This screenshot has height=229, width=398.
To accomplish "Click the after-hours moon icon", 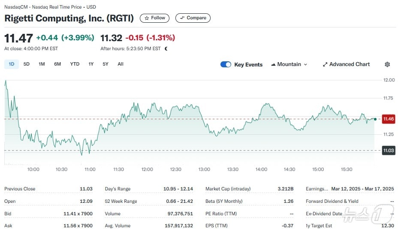I will coord(166,49).
